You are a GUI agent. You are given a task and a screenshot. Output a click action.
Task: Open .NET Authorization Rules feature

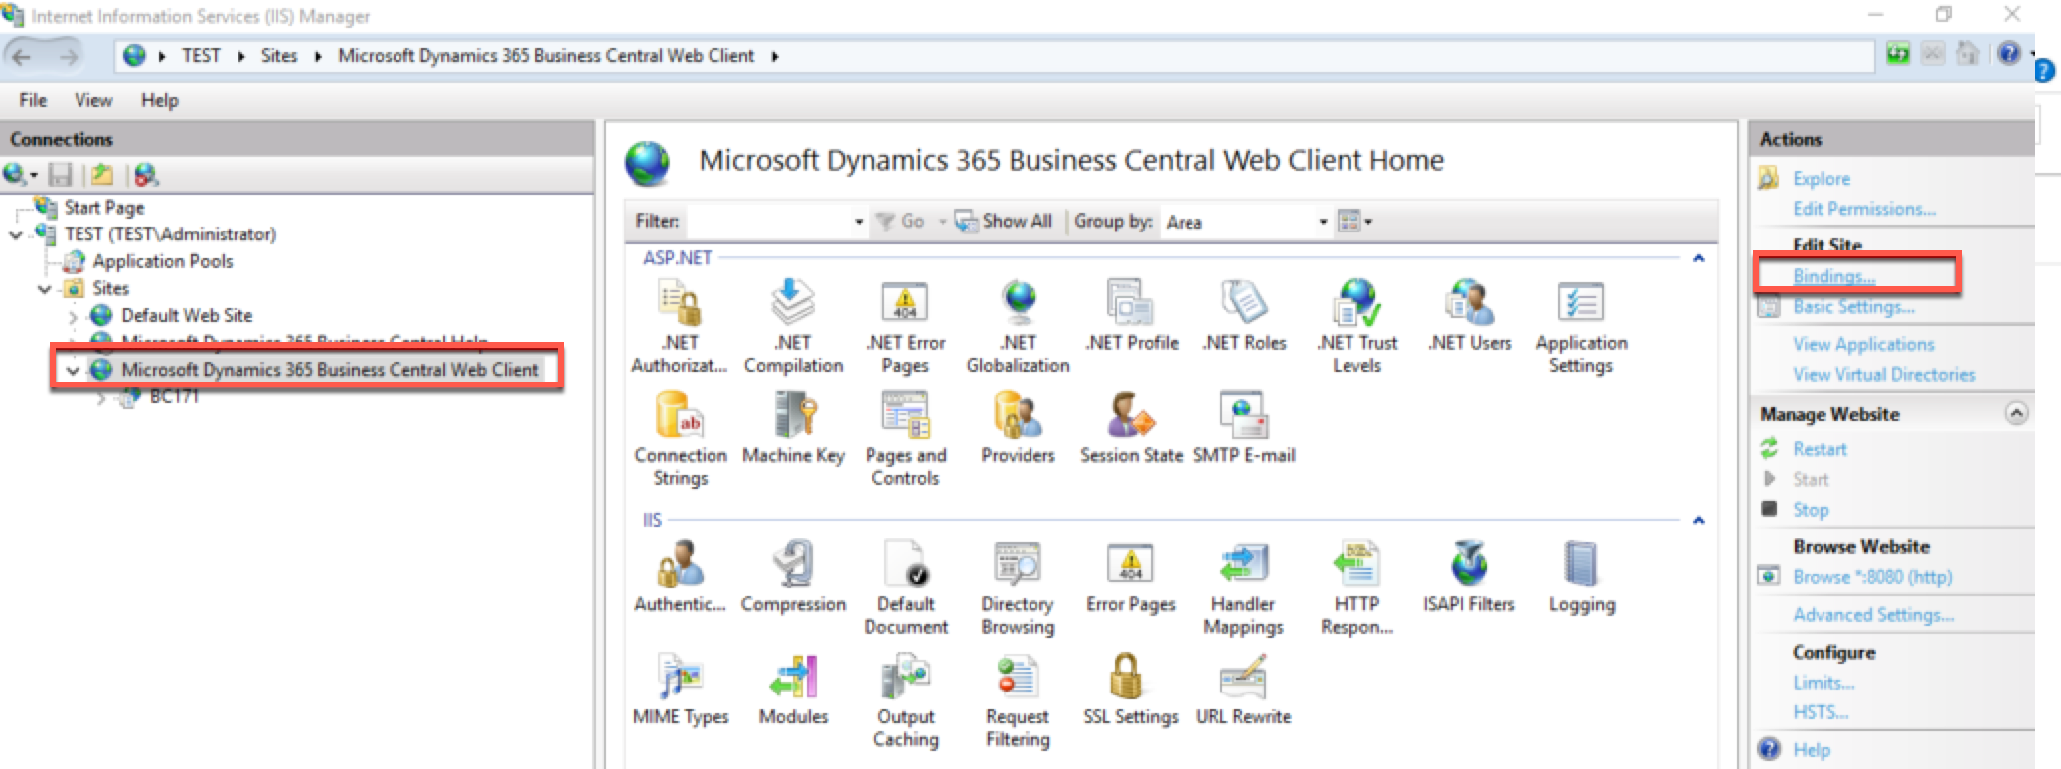[x=680, y=326]
